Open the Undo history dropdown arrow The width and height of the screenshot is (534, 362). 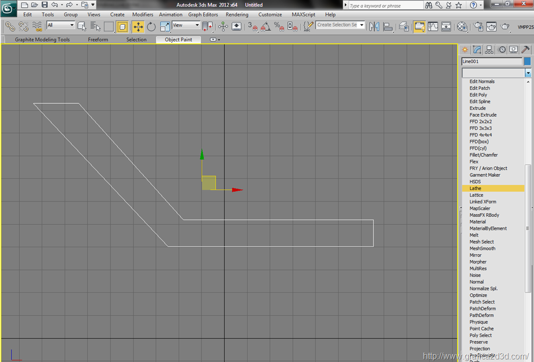coord(62,5)
